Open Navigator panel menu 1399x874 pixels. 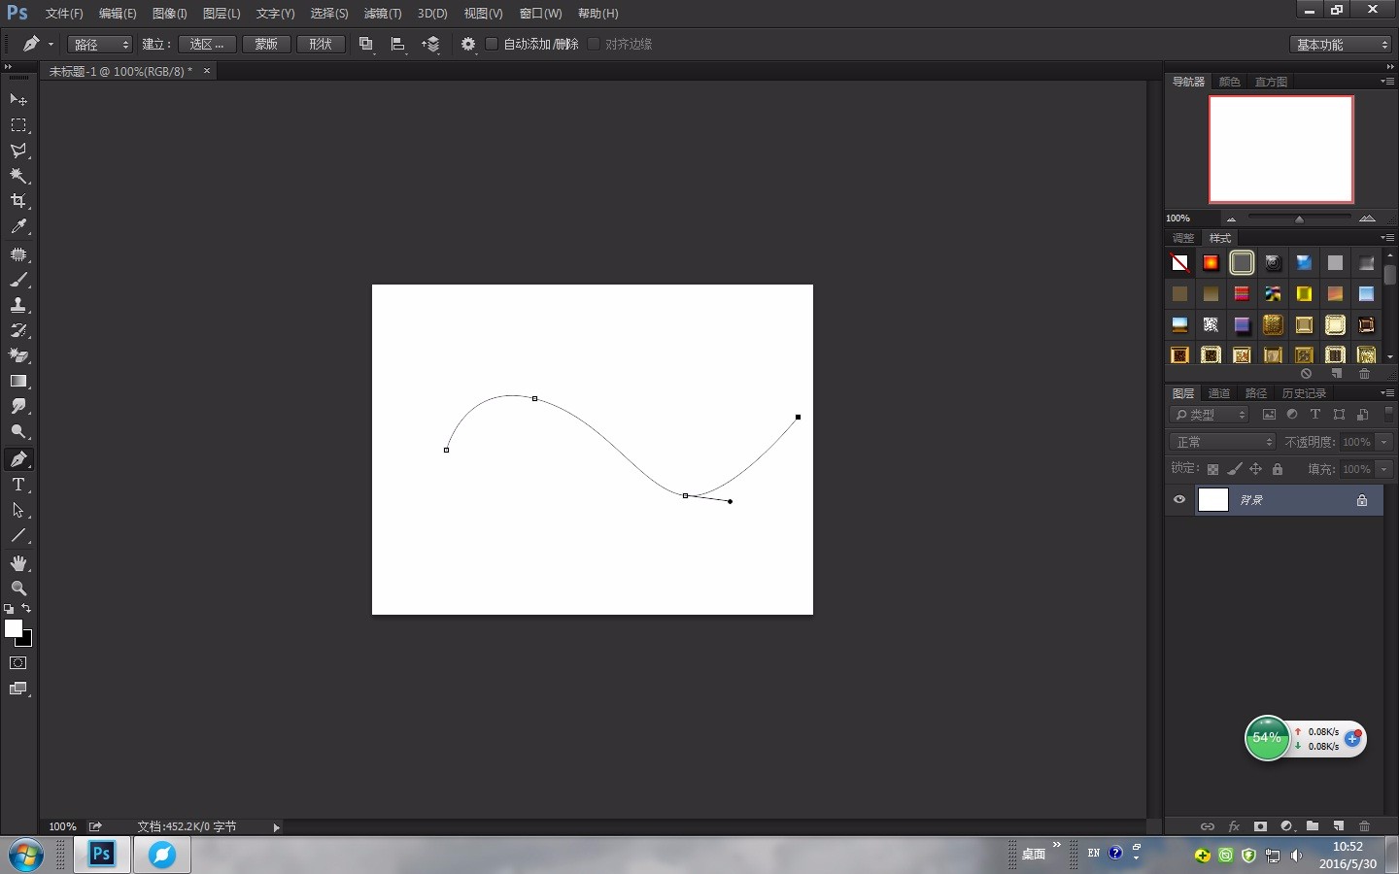click(1387, 82)
